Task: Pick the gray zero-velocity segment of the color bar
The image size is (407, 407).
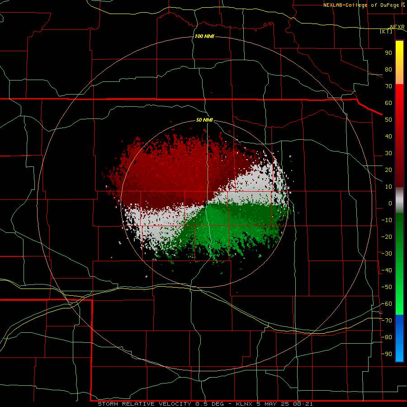Action: pos(399,200)
